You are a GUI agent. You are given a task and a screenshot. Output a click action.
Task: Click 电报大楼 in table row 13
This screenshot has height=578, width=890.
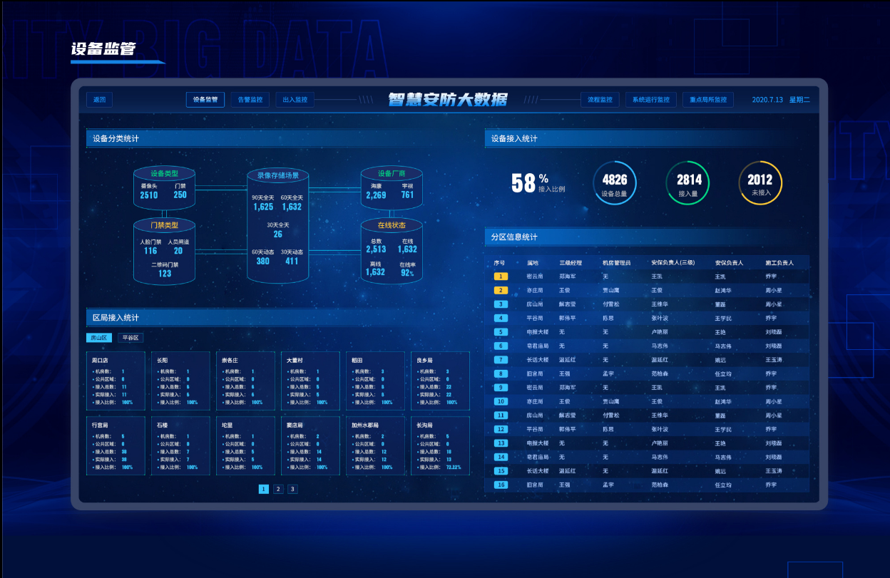(x=537, y=443)
